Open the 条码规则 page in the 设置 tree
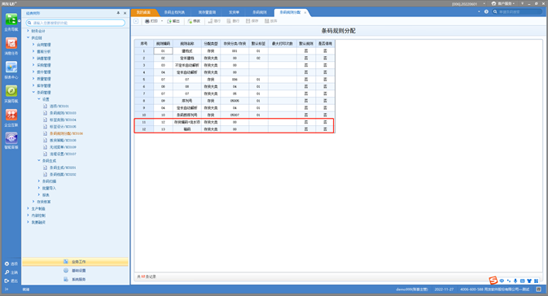Image resolution: width=548 pixels, height=296 pixels. click(62, 113)
